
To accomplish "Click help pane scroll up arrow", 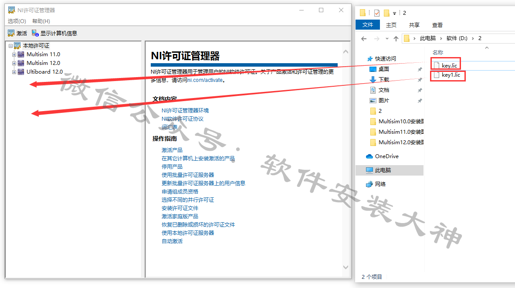I will (x=346, y=51).
